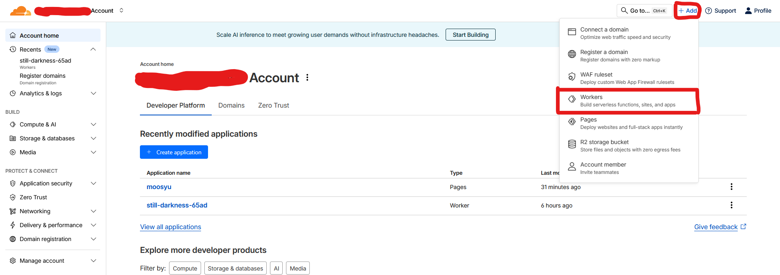Screen dimensions: 780x275
Task: Toggle the Storage & databases filter chip
Action: click(235, 268)
